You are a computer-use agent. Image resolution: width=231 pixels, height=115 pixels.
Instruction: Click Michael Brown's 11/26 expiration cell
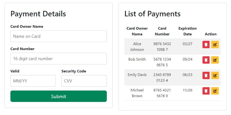(188, 90)
